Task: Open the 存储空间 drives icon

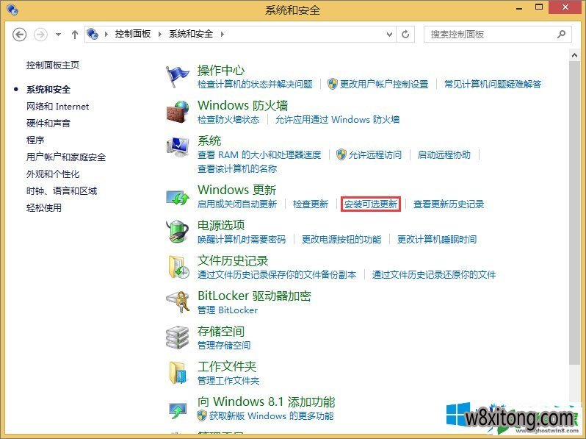Action: point(178,338)
